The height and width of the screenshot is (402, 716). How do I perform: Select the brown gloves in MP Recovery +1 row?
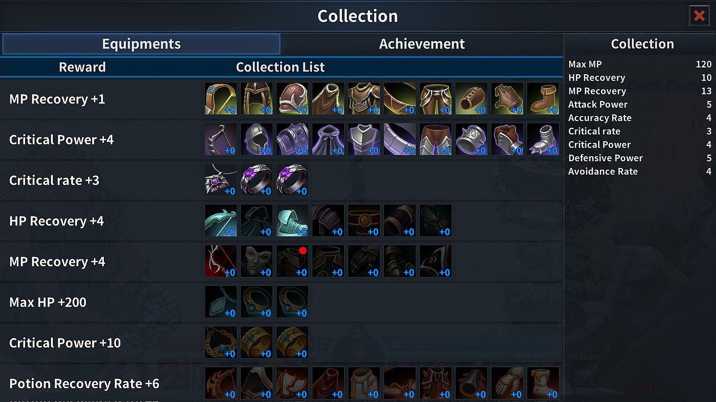507,99
